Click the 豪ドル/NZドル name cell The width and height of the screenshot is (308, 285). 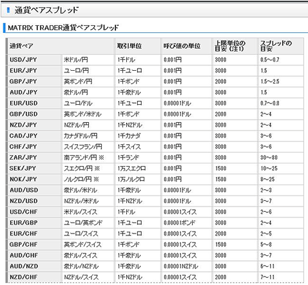(x=88, y=266)
